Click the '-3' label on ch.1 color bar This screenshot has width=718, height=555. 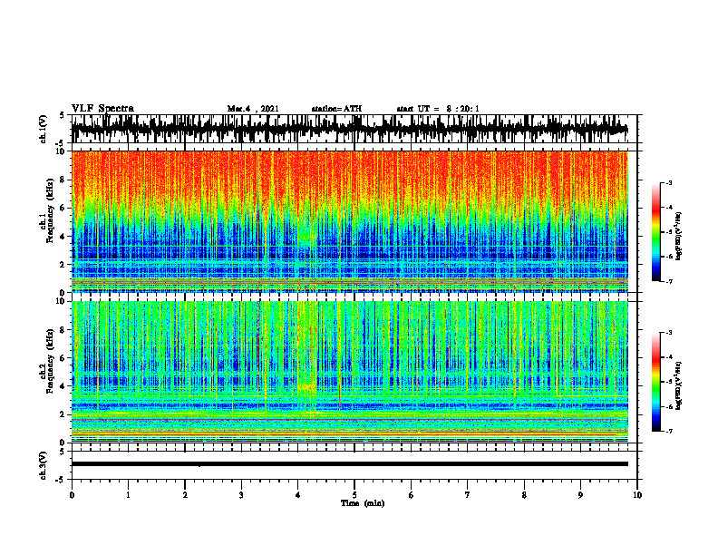[x=668, y=183]
